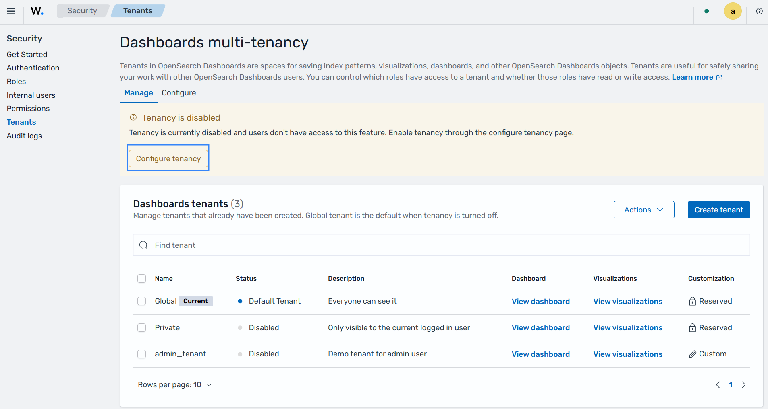Image resolution: width=768 pixels, height=409 pixels.
Task: Open Roles in sidebar
Action: coord(16,82)
